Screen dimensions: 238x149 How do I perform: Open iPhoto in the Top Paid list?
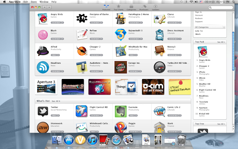point(202,72)
